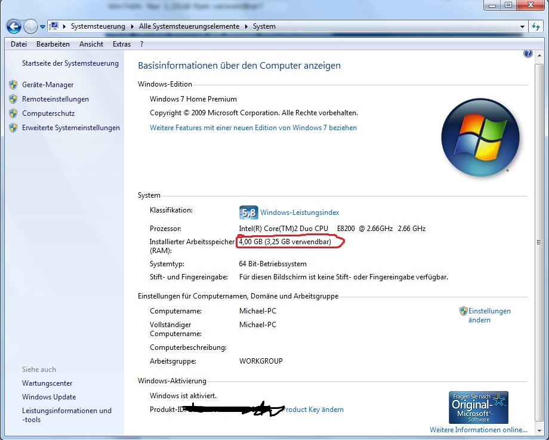Go back with the blue Back arrow
549x440 pixels.
pyautogui.click(x=14, y=26)
